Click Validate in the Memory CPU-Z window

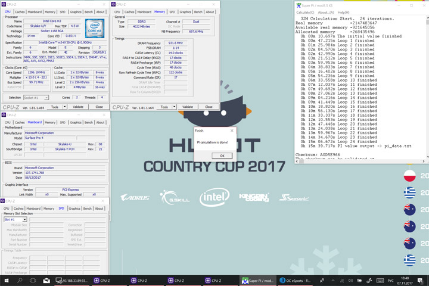tap(188, 107)
